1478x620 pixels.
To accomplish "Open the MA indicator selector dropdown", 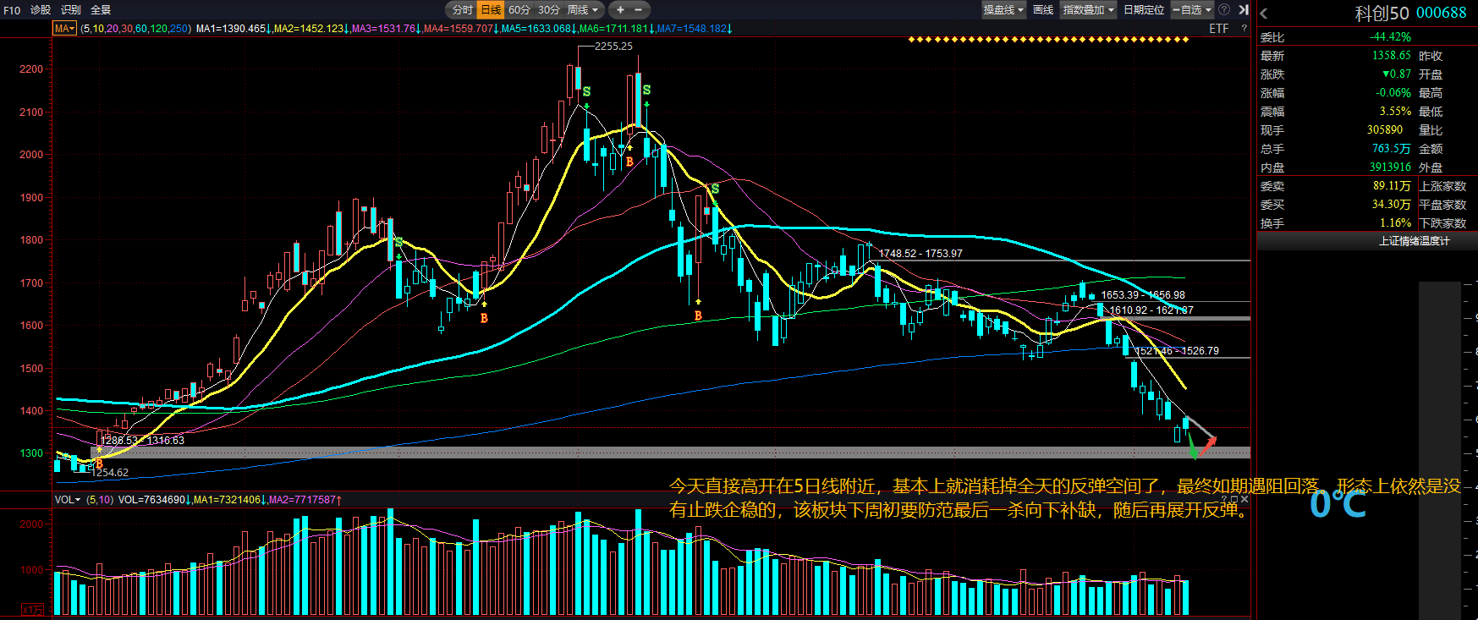I will 65,29.
